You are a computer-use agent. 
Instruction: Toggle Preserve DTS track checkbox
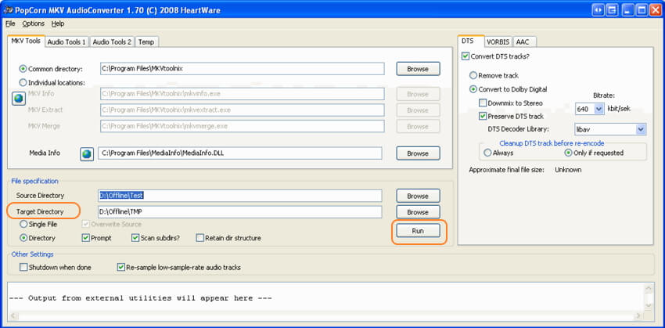[x=483, y=116]
